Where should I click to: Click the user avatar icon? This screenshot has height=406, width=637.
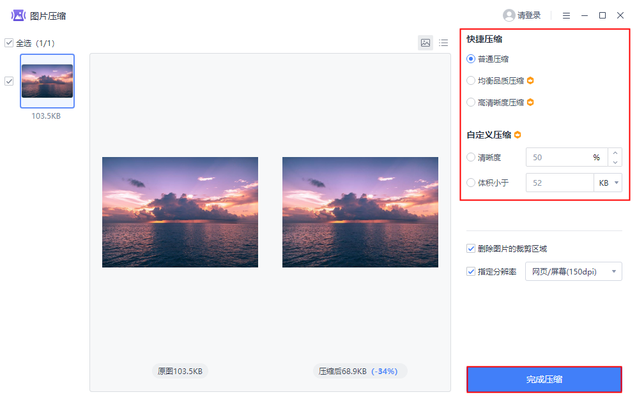[x=509, y=15]
